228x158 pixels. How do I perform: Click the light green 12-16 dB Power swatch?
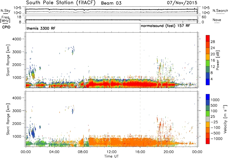(208, 63)
